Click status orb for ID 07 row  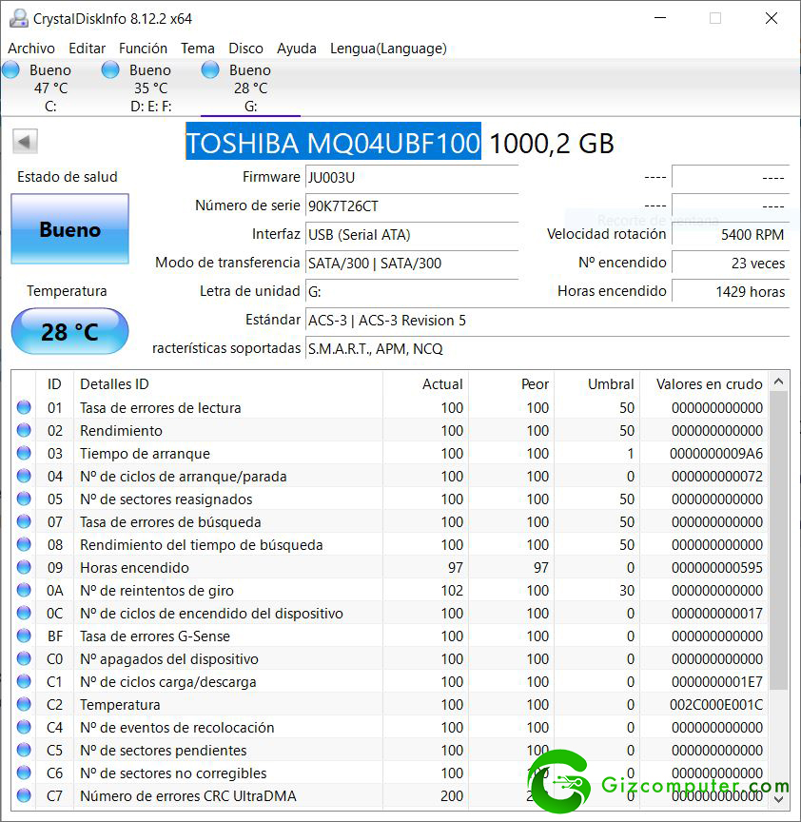(x=24, y=521)
